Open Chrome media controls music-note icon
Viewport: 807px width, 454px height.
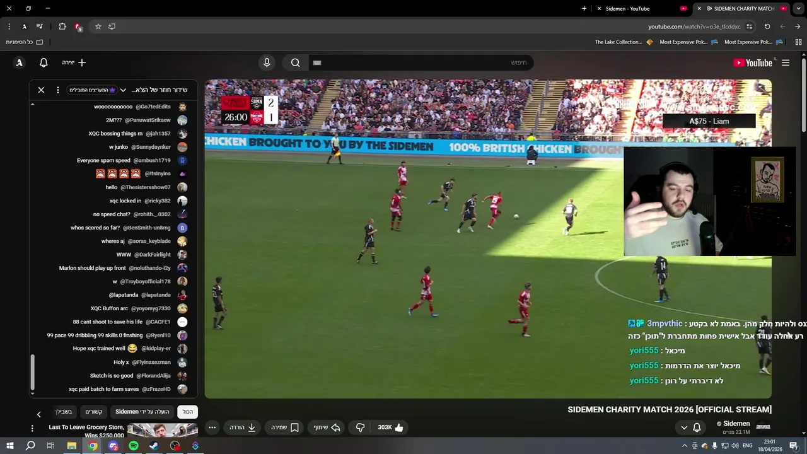tap(40, 26)
